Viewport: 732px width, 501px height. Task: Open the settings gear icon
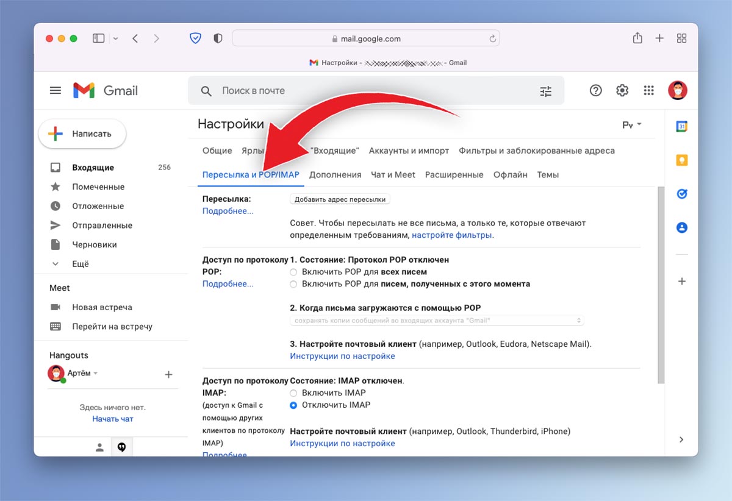pos(622,91)
